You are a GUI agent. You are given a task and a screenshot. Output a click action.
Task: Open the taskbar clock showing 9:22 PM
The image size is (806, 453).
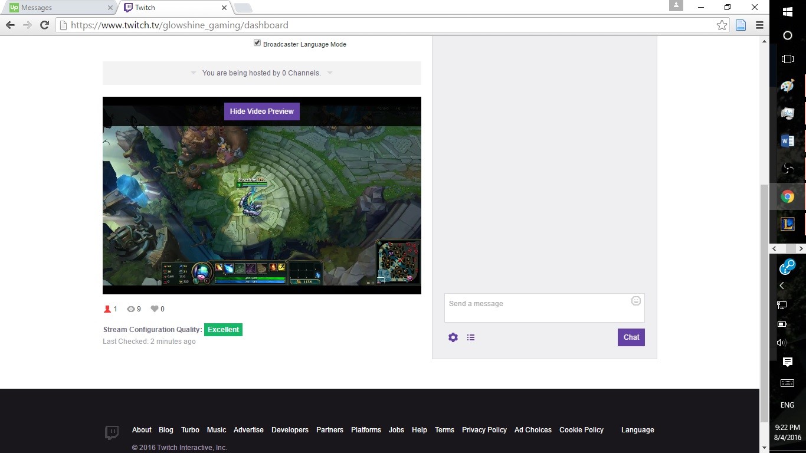click(x=787, y=432)
